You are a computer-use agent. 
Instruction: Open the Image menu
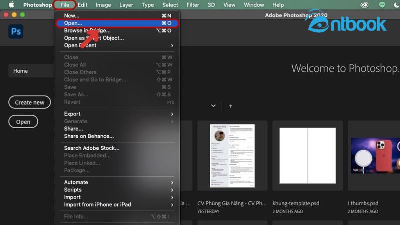click(103, 5)
